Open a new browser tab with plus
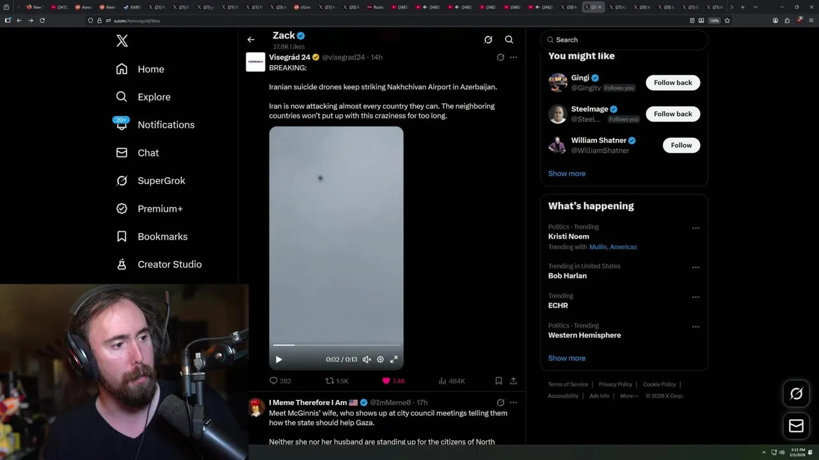 tap(742, 7)
